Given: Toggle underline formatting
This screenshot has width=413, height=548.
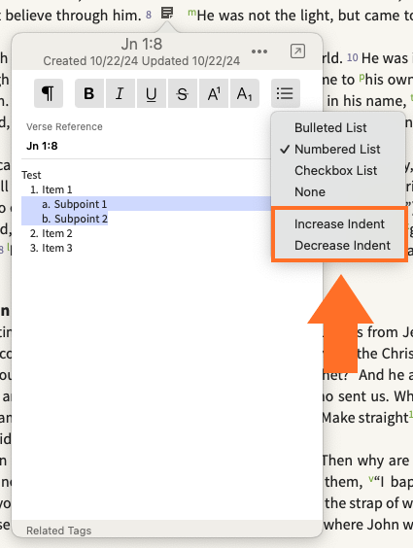Looking at the screenshot, I should [x=151, y=93].
